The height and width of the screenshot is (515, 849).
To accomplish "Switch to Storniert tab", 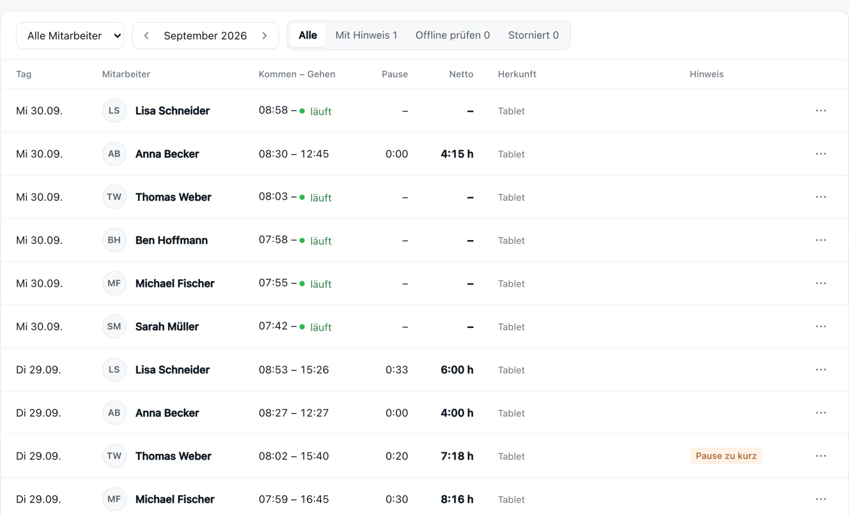I will click(533, 35).
